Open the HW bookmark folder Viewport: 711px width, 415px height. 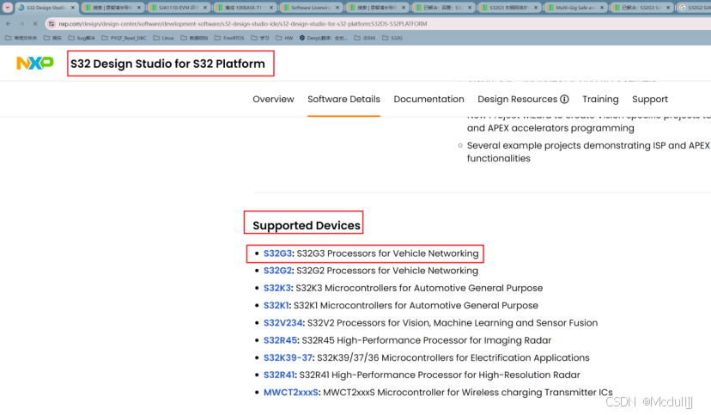284,38
